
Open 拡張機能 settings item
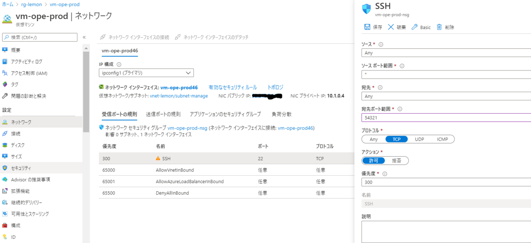pyautogui.click(x=20, y=191)
